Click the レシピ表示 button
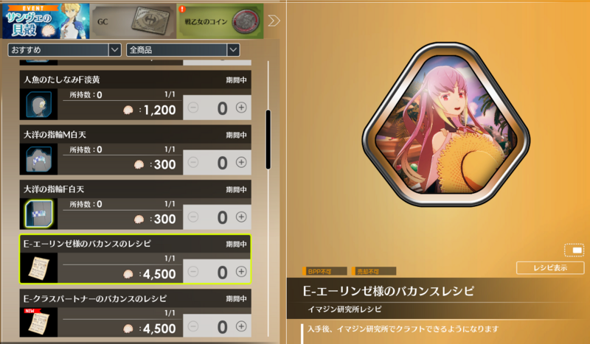The height and width of the screenshot is (344, 590). (x=550, y=267)
